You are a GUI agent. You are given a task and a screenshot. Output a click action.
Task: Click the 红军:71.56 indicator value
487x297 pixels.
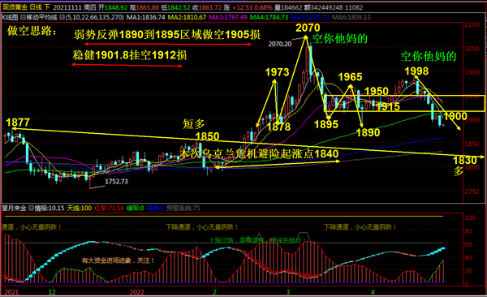[110, 209]
